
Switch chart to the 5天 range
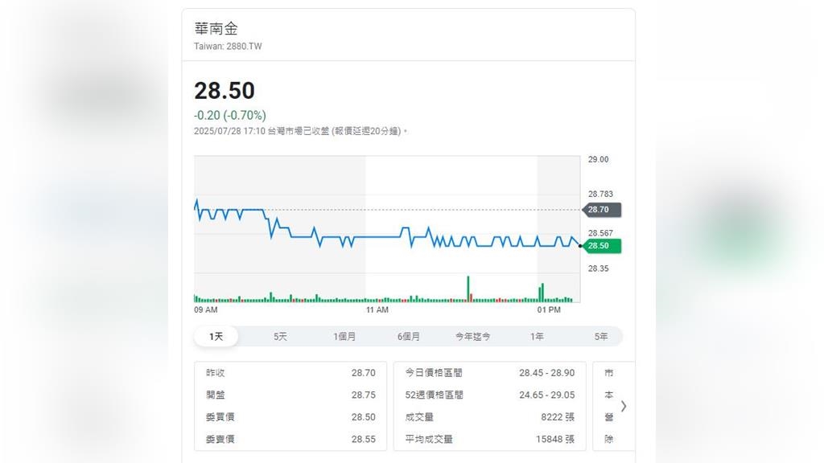coord(280,337)
